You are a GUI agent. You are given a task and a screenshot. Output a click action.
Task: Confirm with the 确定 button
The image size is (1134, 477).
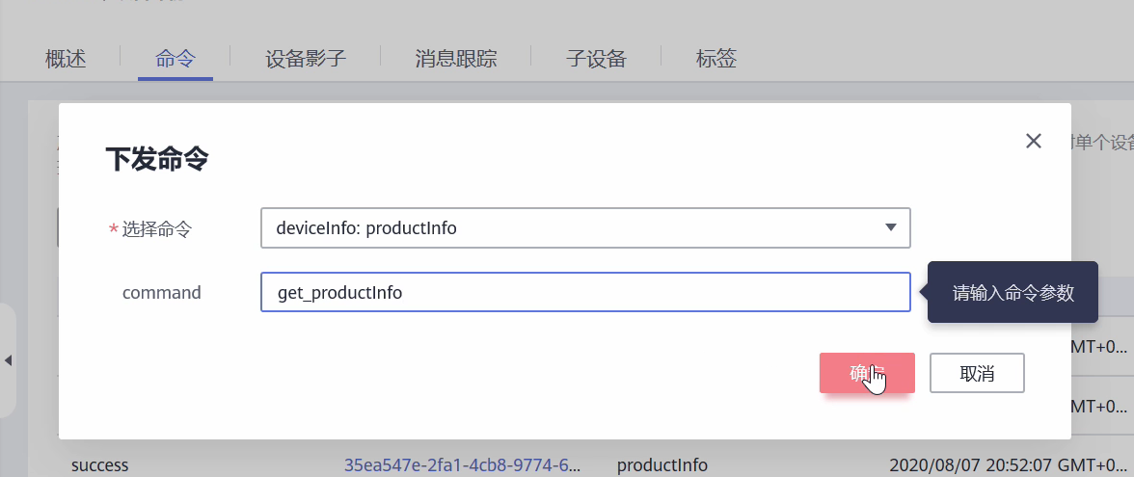click(866, 373)
